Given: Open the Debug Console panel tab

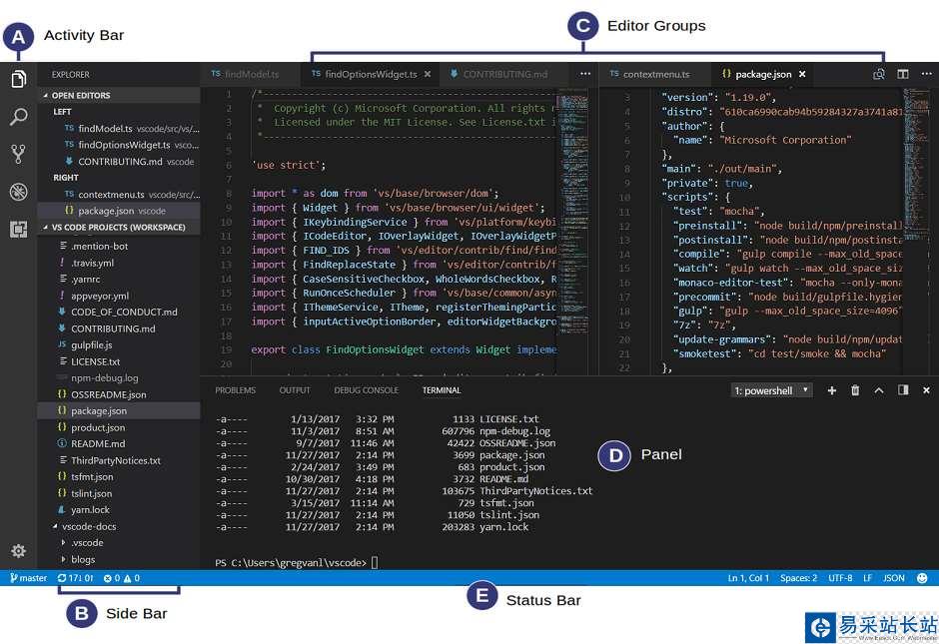Looking at the screenshot, I should [366, 390].
